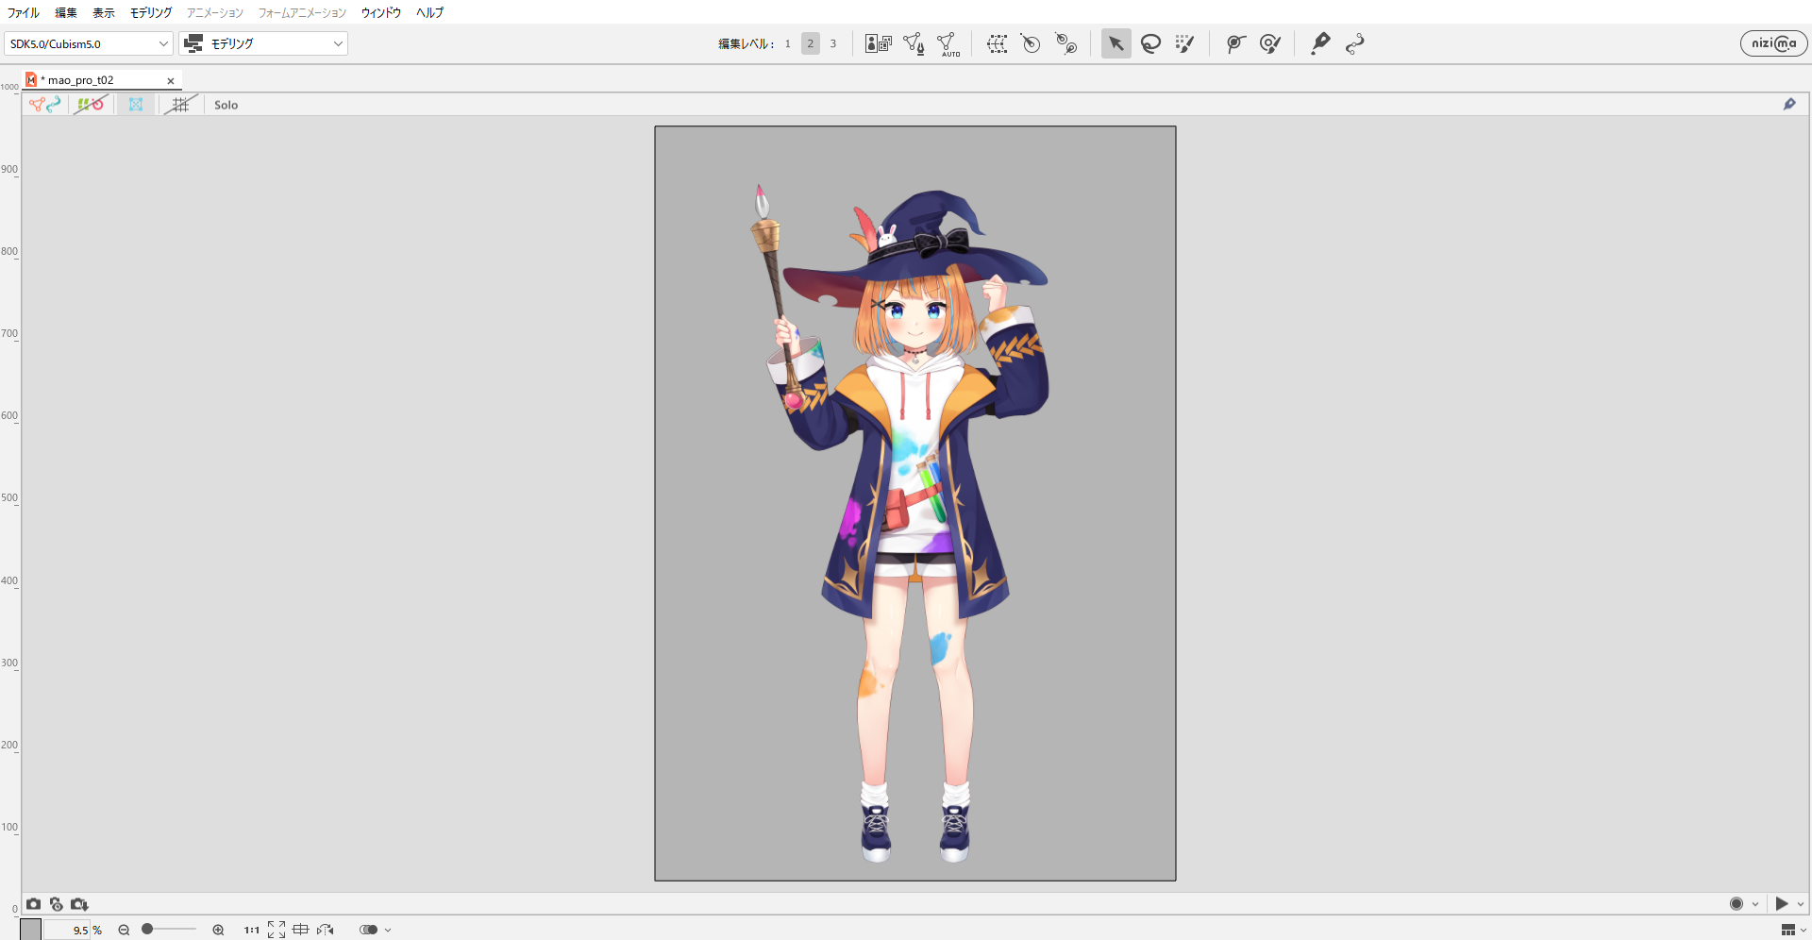
Task: Select the Lasso selection tool
Action: point(1150,43)
